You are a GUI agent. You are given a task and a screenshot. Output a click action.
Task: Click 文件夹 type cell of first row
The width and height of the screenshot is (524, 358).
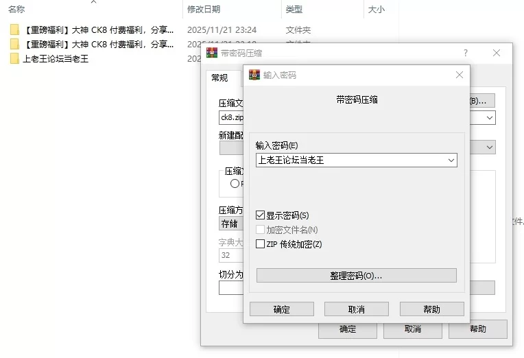[298, 29]
